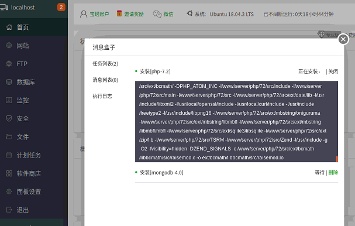This screenshot has height=226, width=355.
Task: Open the 邀请奖励 link
Action: [x=134, y=14]
